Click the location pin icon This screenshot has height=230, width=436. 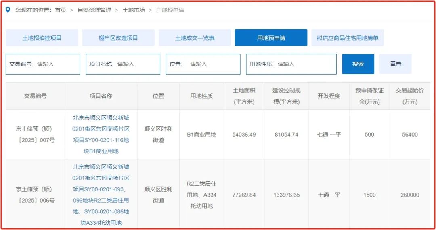point(8,10)
